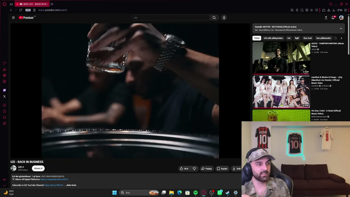Screen dimensions: 350x197
Task: Click the YouTube search box
Action: click(x=171, y=18)
